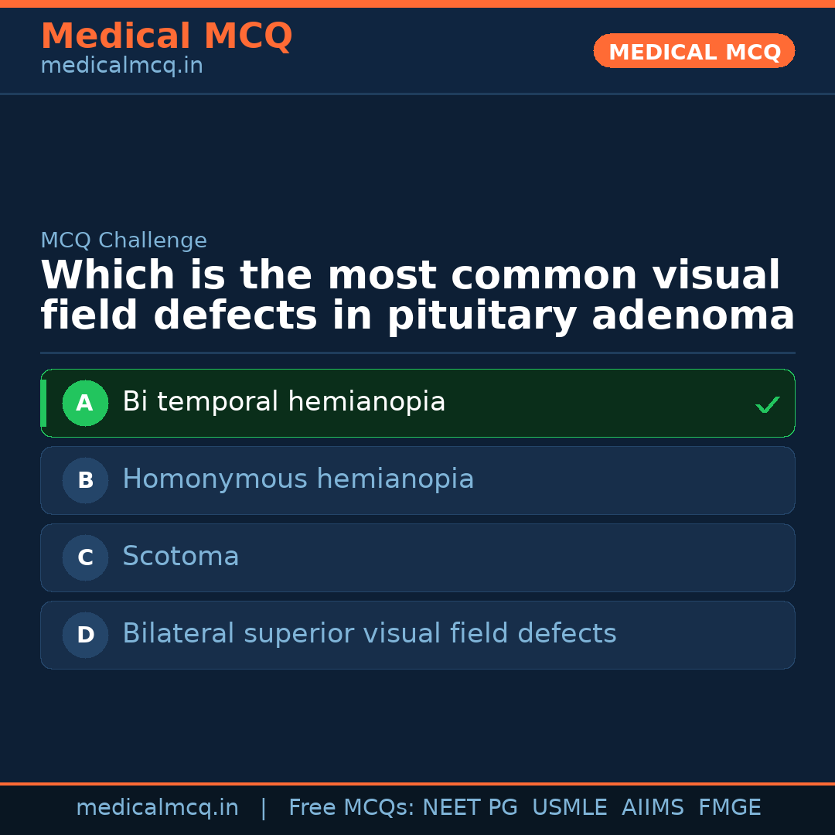Click the Medical MCQ header title
835x835 pixels.
(166, 36)
